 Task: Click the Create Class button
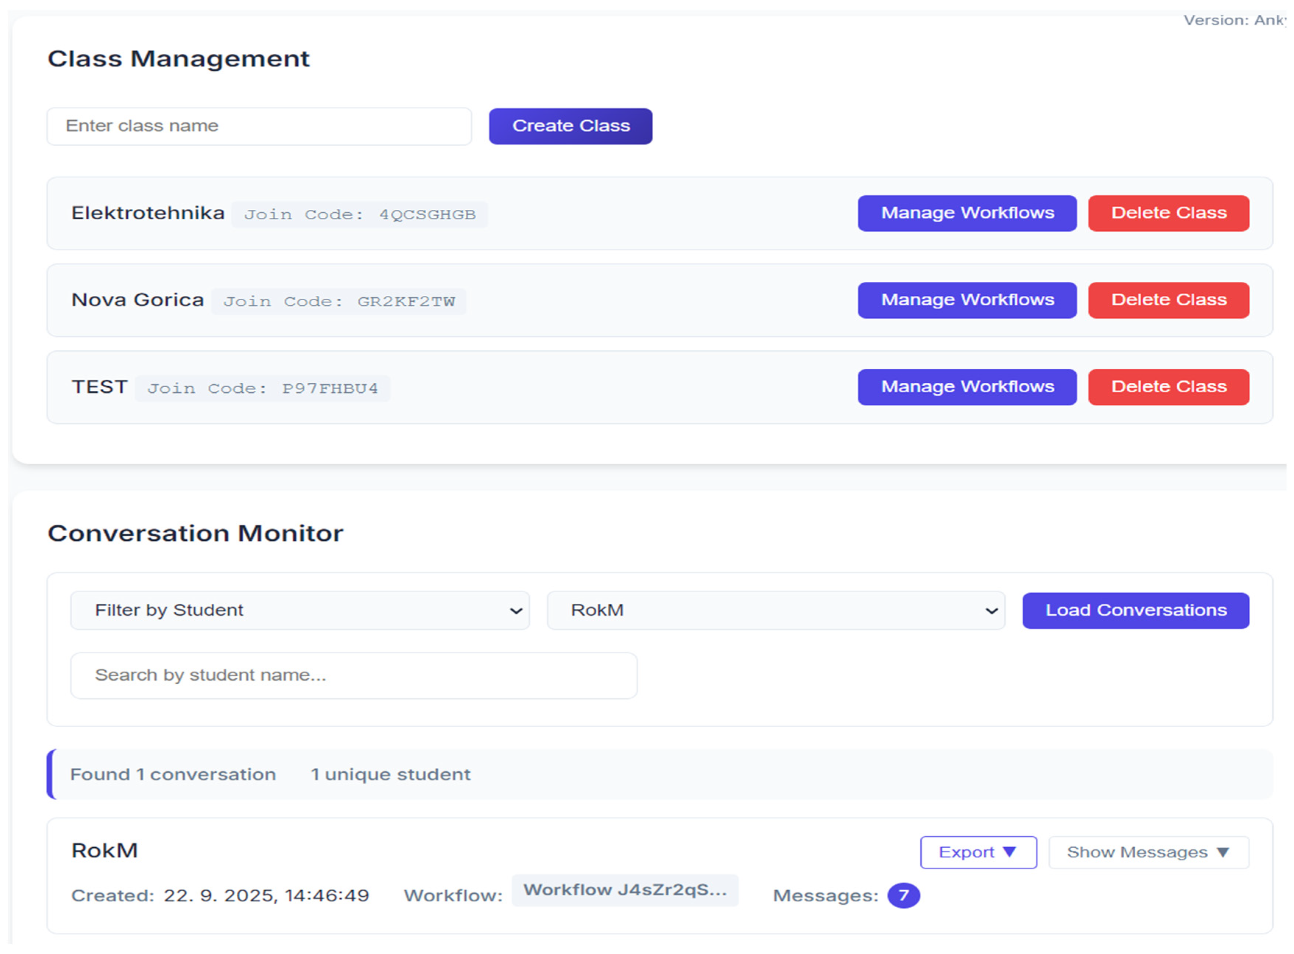pos(570,126)
